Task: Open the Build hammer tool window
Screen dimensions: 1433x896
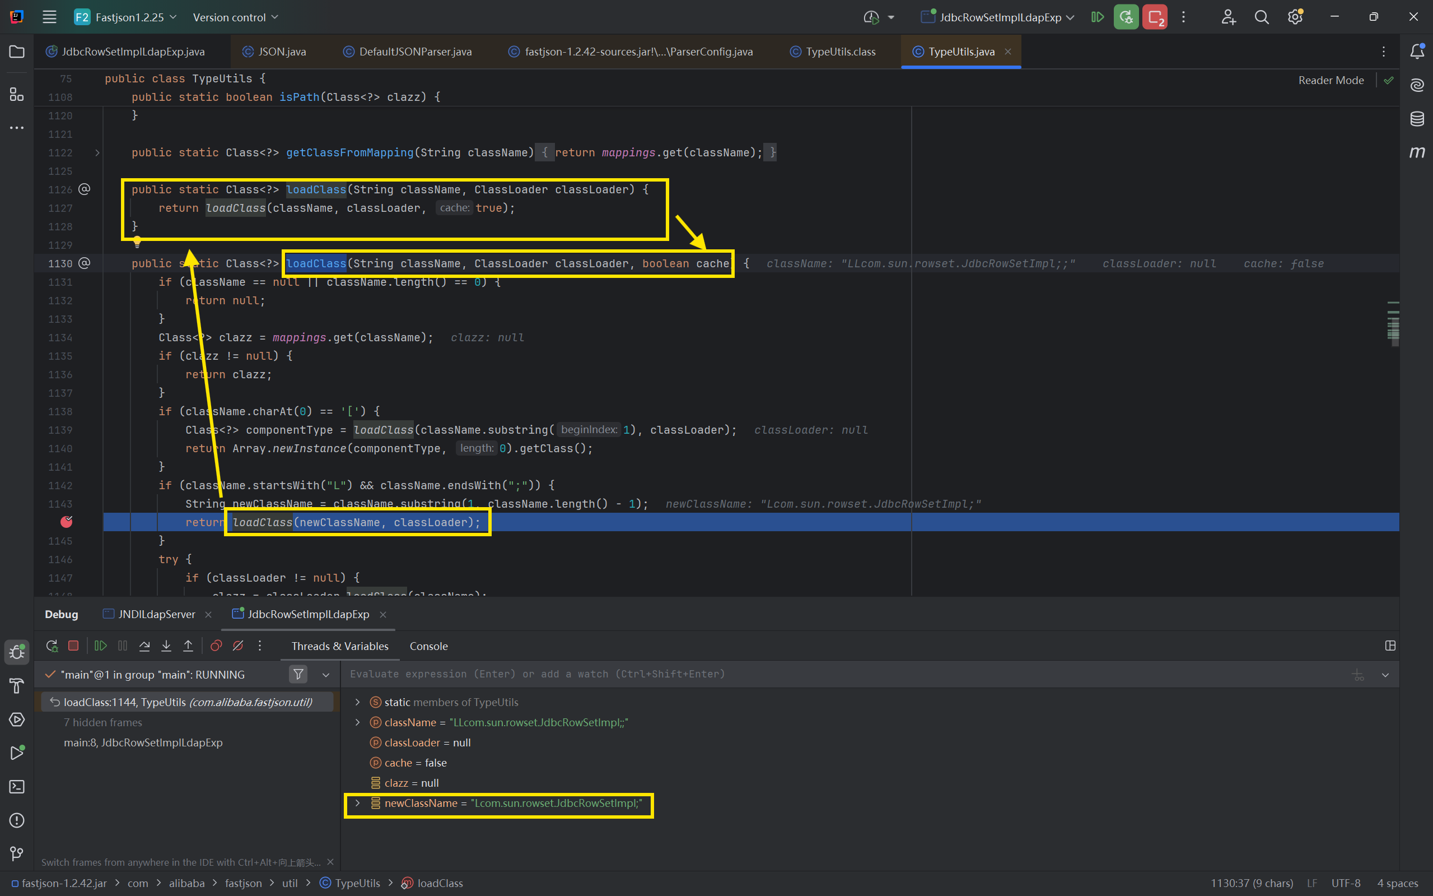Action: [x=17, y=686]
